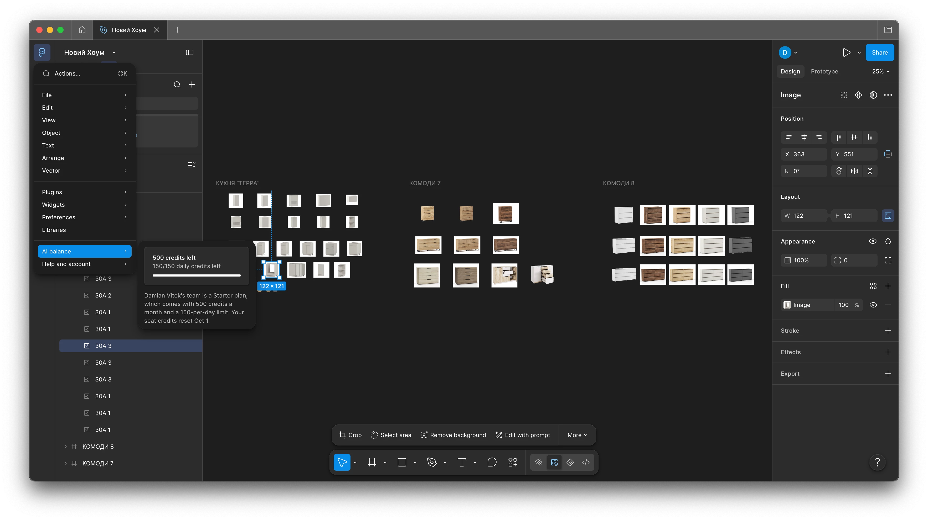The image size is (928, 520).
Task: Open the 25% zoom dropdown
Action: (880, 72)
